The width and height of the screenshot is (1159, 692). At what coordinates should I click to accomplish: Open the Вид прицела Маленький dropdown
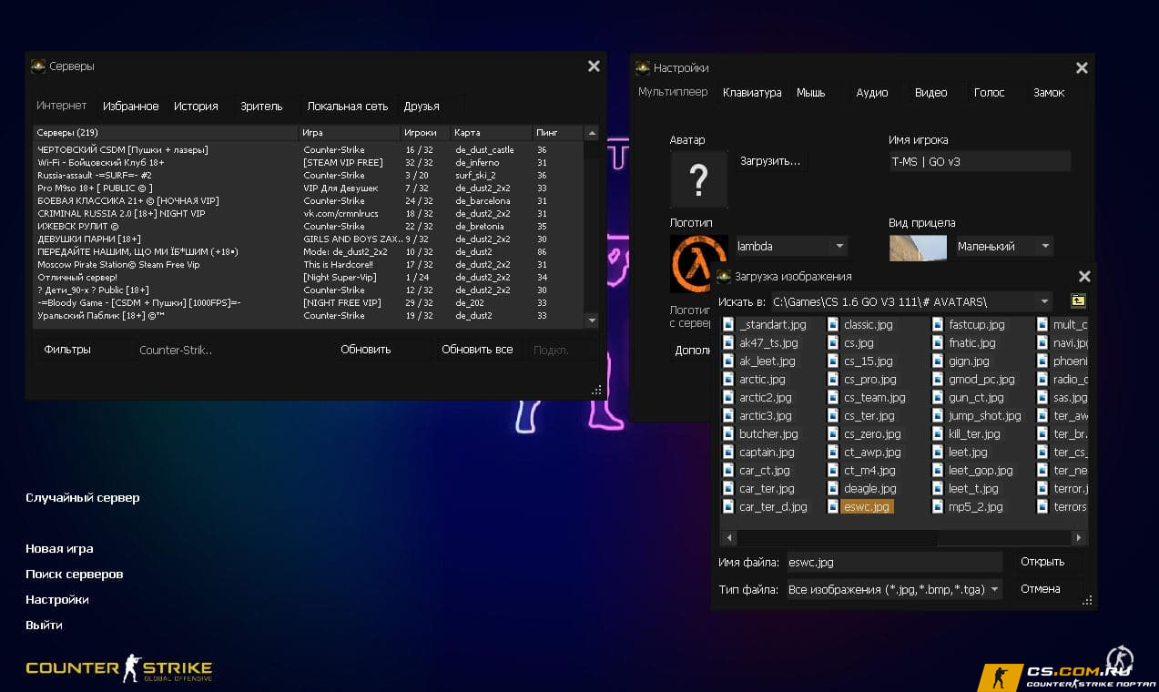point(1004,246)
